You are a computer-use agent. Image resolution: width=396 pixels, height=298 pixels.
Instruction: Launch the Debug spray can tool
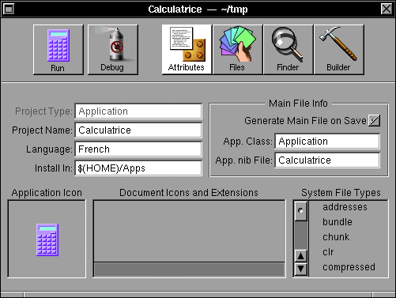point(113,50)
